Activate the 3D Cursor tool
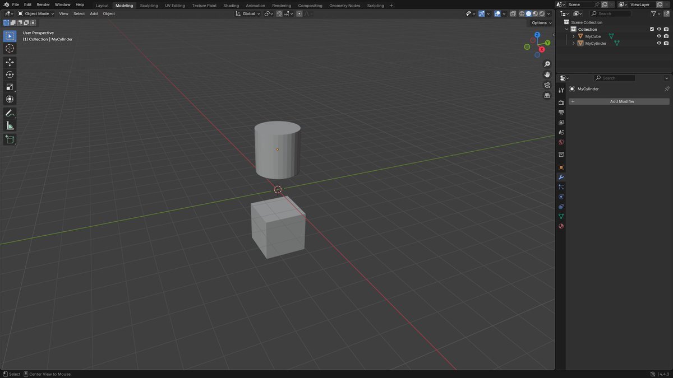Screen dimensions: 673x378 click(10, 49)
